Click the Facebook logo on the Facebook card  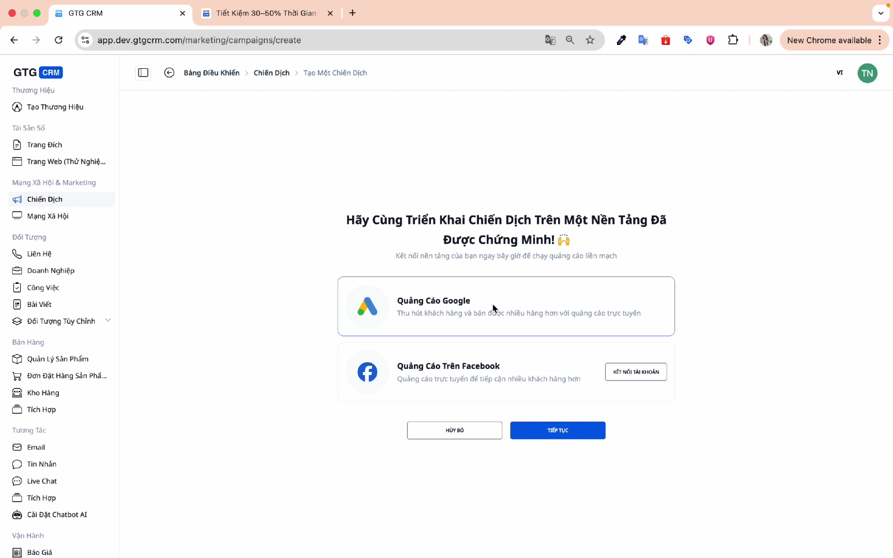pos(367,372)
